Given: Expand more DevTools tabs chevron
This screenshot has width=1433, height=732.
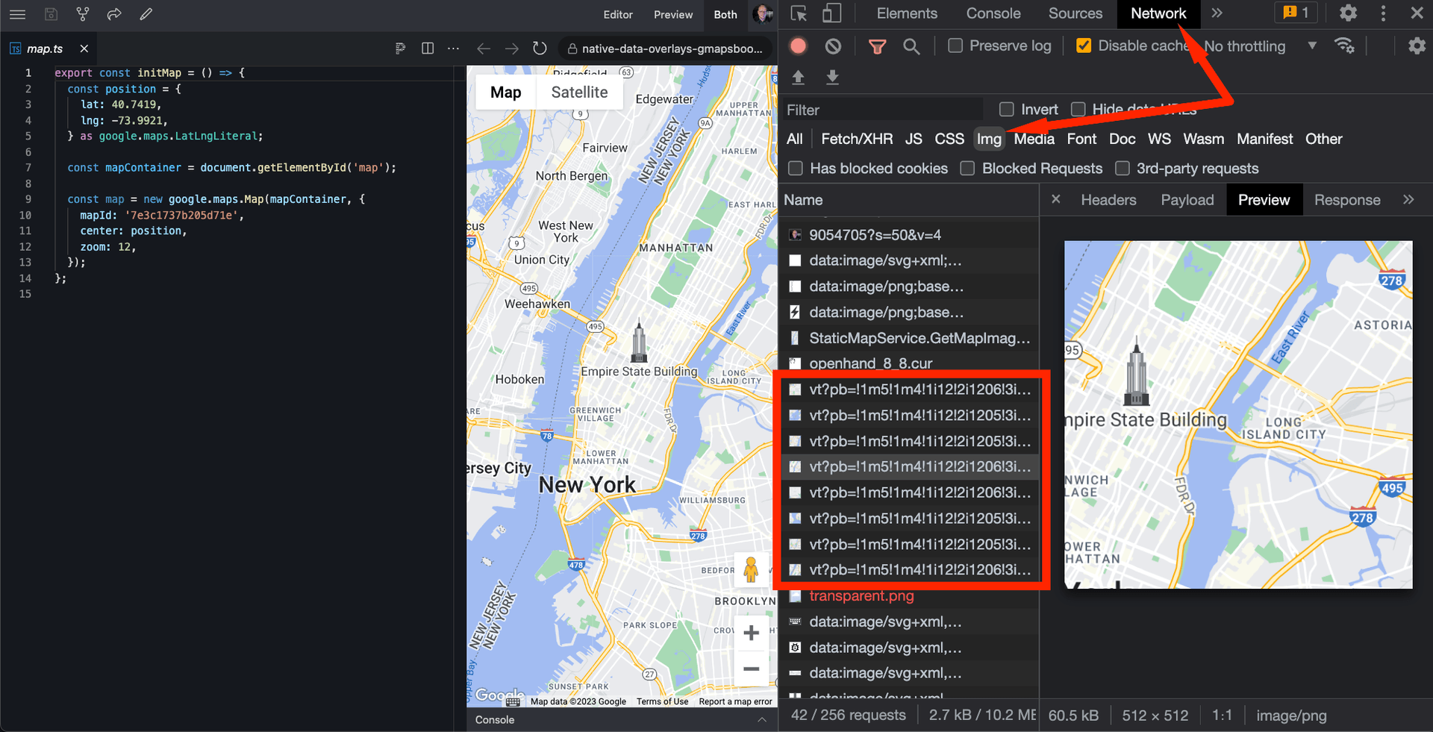Looking at the screenshot, I should pyautogui.click(x=1217, y=13).
